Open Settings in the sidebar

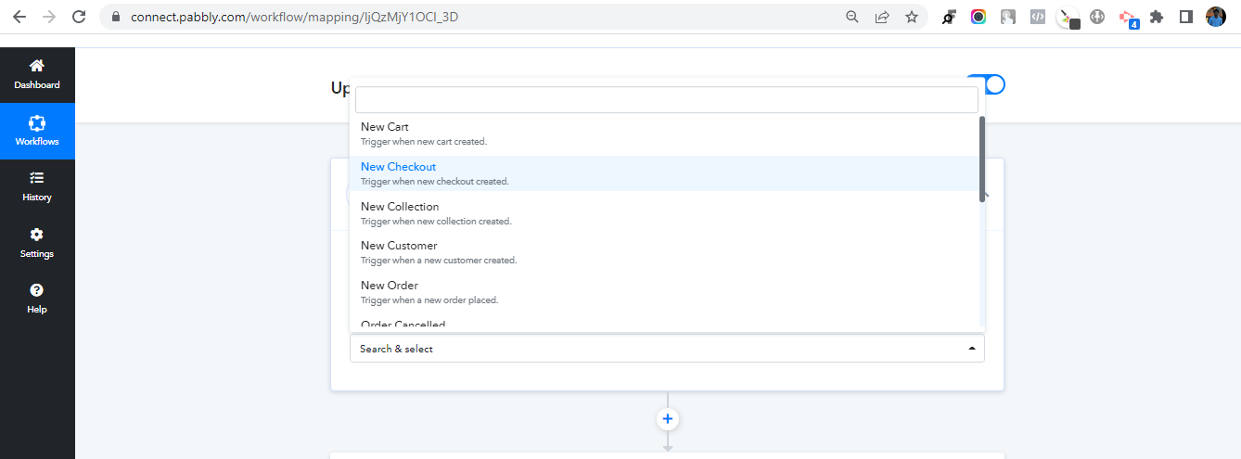tap(37, 243)
